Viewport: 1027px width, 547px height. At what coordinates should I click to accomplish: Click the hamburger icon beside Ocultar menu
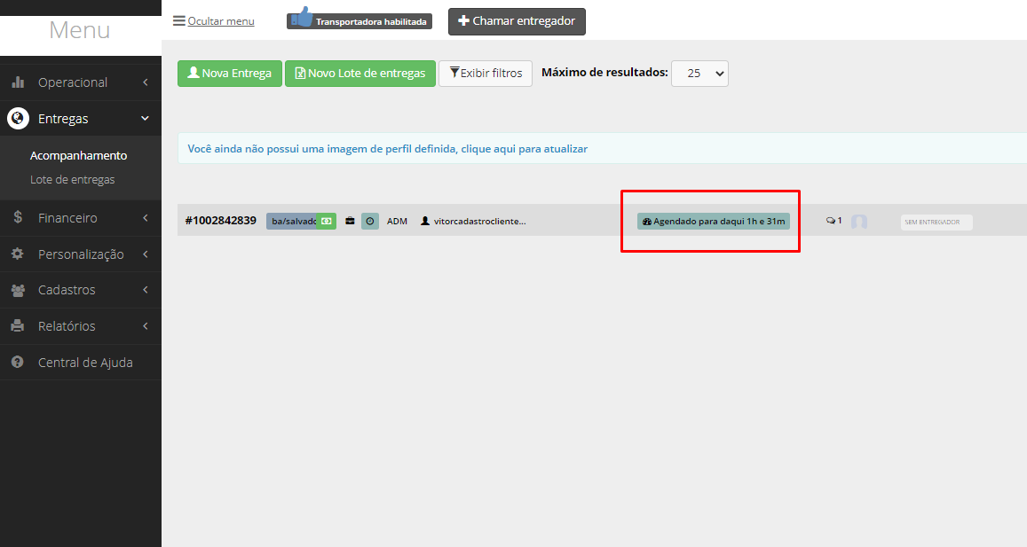coord(178,21)
